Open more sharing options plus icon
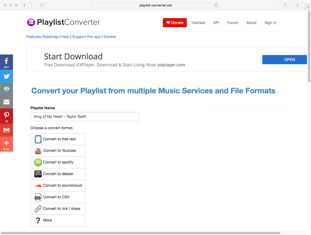 (6, 144)
